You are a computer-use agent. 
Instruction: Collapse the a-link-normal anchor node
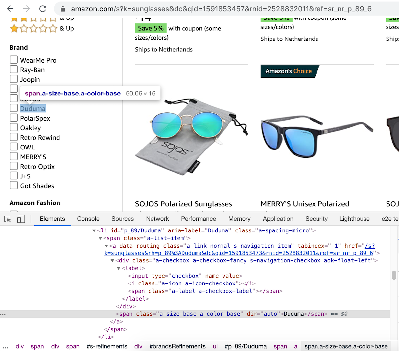106,246
